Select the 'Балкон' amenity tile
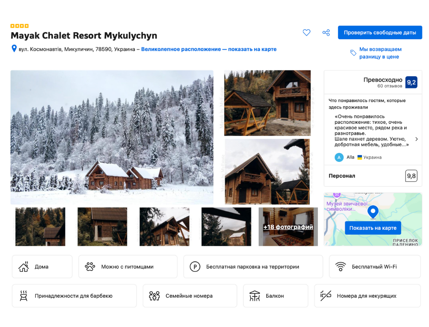Viewport: 429px width, 327px height. pos(275,296)
